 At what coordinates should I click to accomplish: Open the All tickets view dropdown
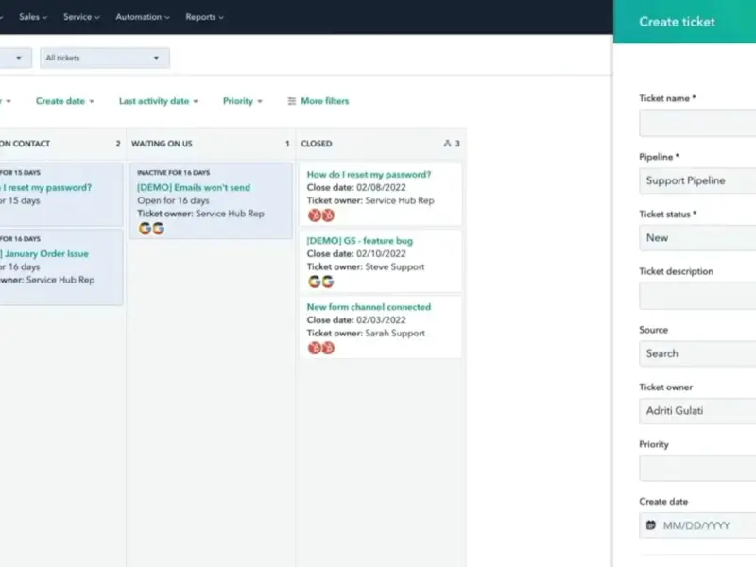[104, 59]
